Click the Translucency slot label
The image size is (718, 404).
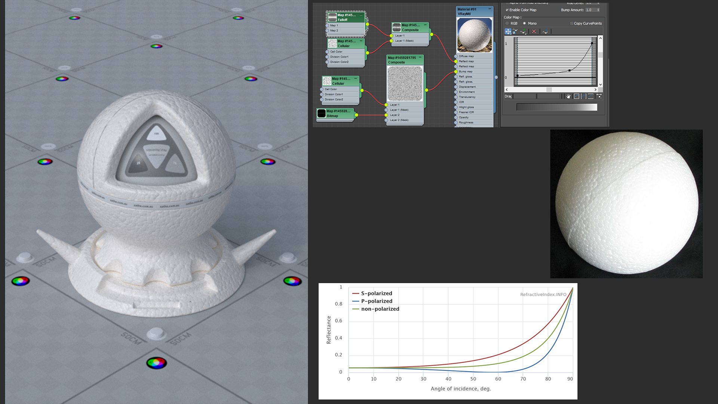coord(467,97)
